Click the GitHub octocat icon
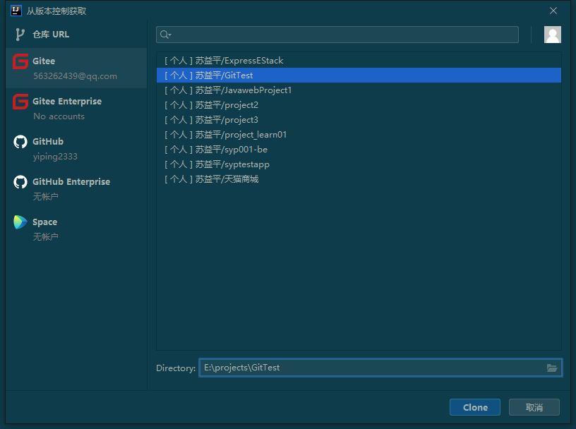This screenshot has height=429, width=576. tap(20, 142)
